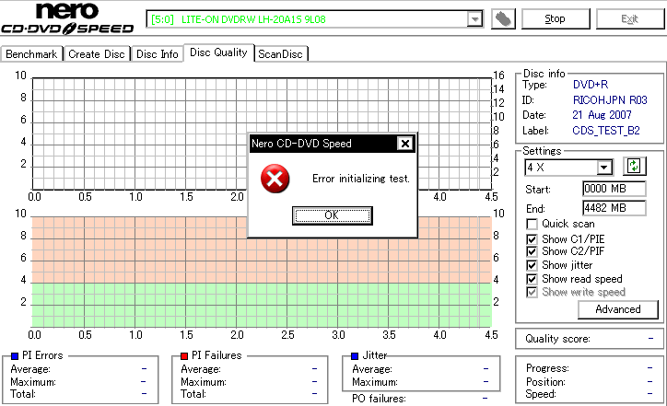Click the blue PI Errors legend square
This screenshot has width=667, height=406.
(x=15, y=356)
